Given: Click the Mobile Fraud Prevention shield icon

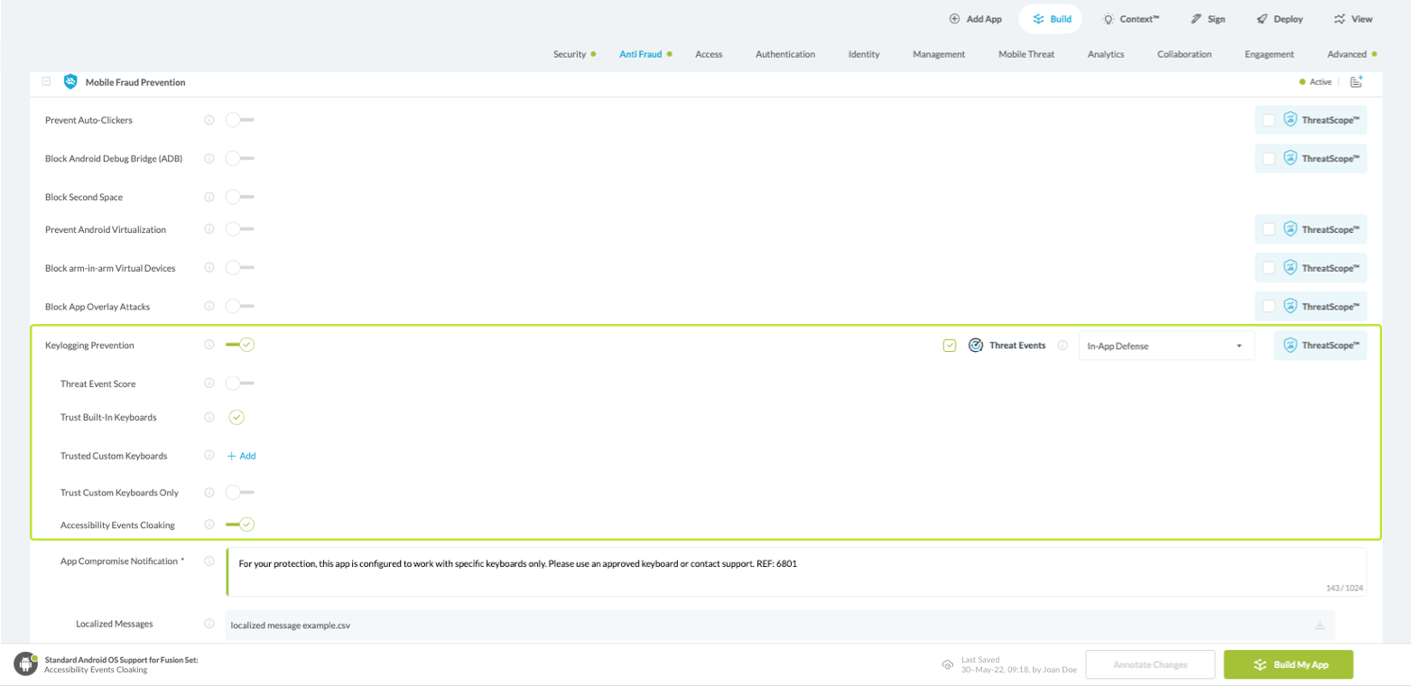Looking at the screenshot, I should [70, 82].
